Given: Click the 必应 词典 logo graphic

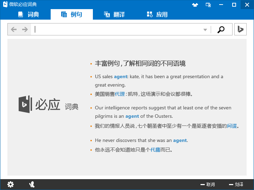Looking at the screenshot, I should pyautogui.click(x=49, y=104).
